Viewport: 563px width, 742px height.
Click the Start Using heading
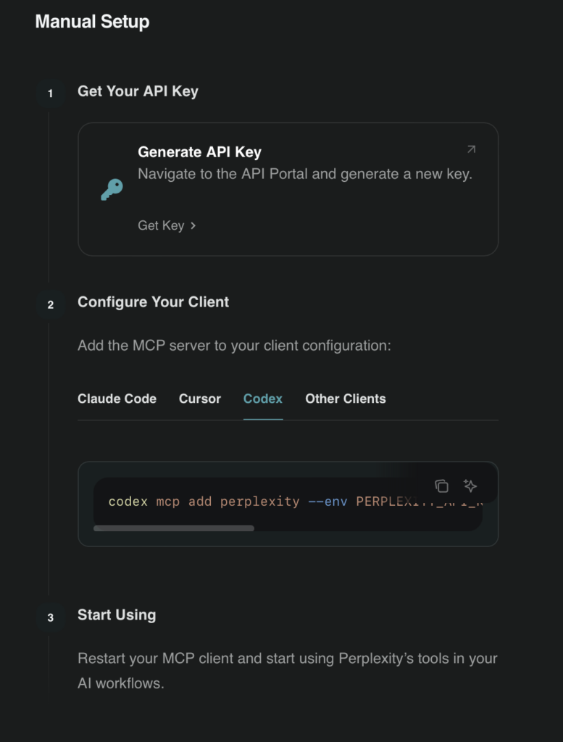(x=117, y=615)
